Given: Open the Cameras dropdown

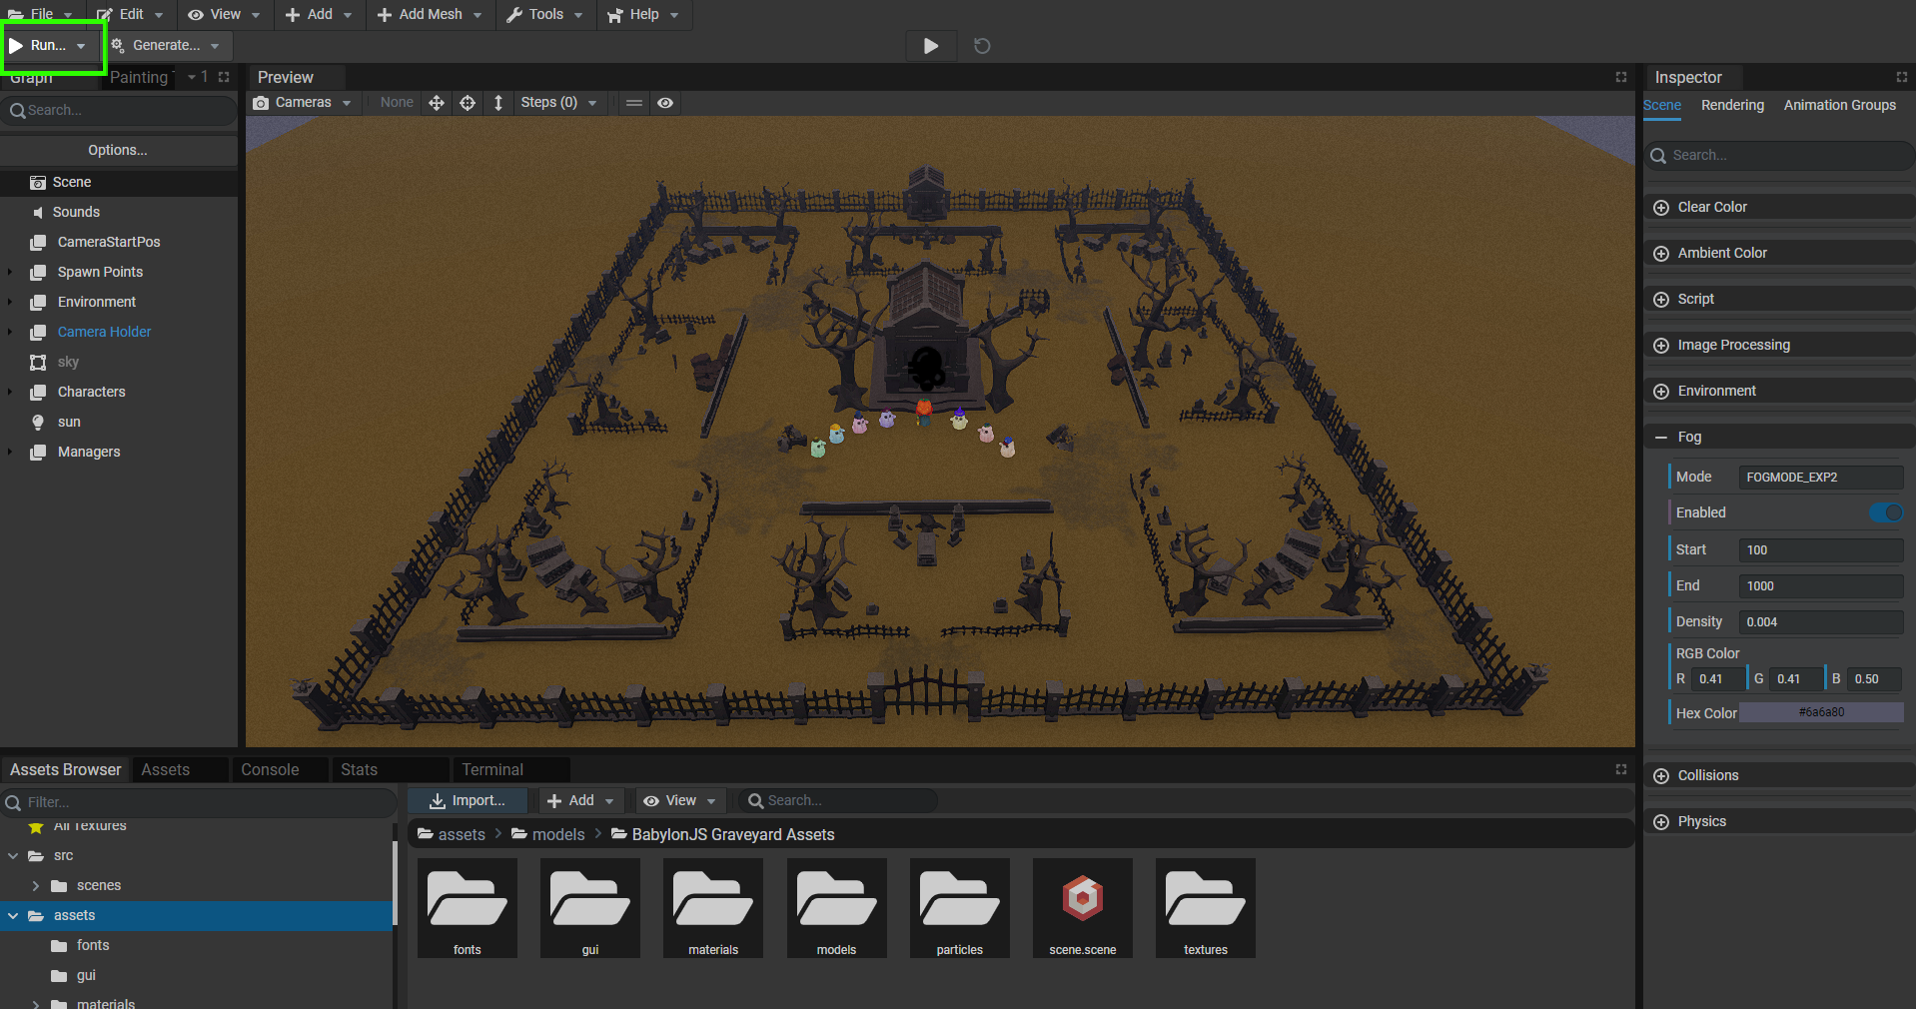Looking at the screenshot, I should [x=303, y=103].
